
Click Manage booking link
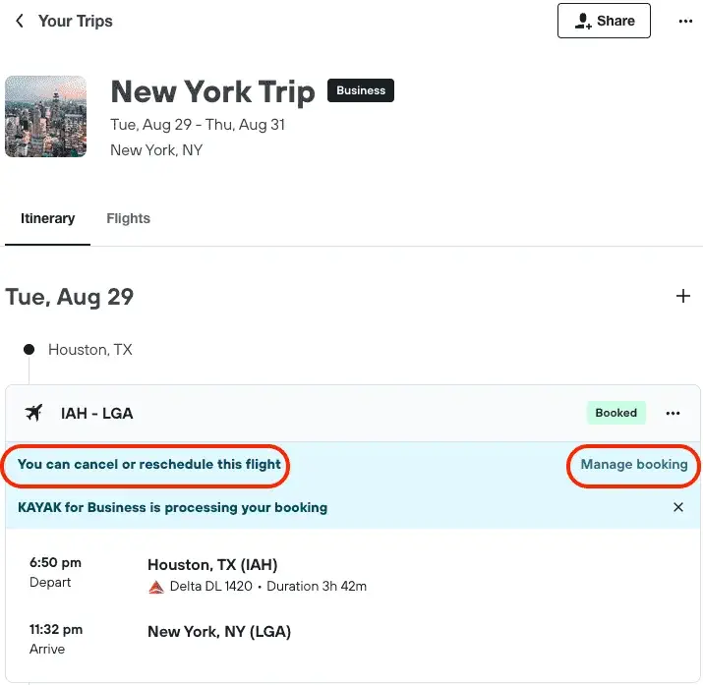tap(634, 464)
